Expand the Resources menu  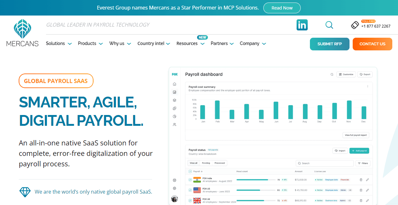click(x=190, y=43)
